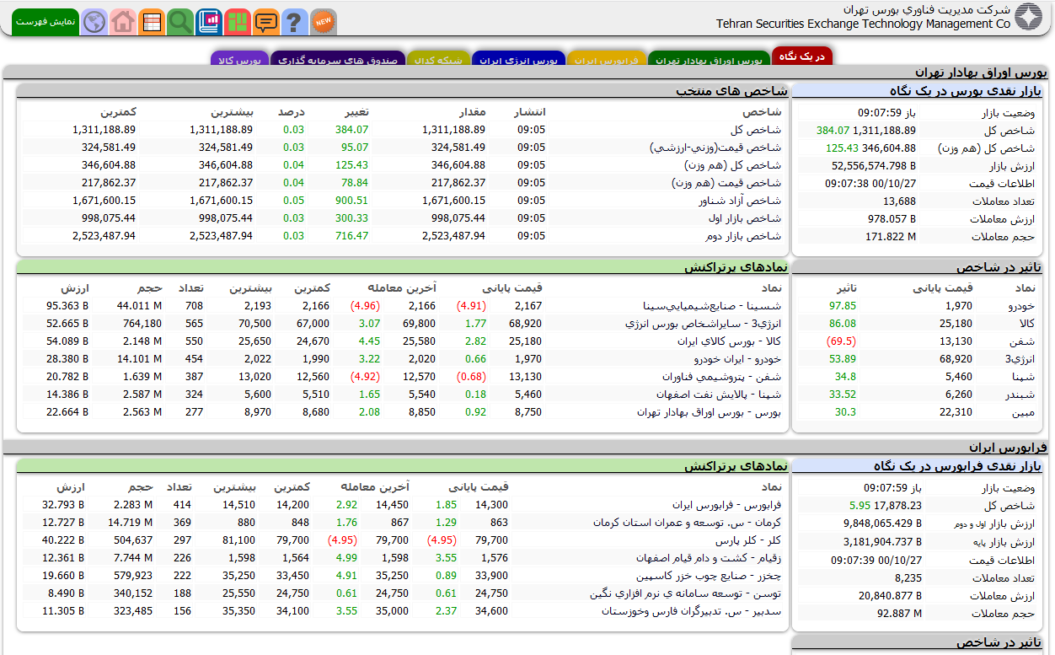The width and height of the screenshot is (1055, 655).
Task: Click the orange NEW badge icon
Action: click(324, 22)
